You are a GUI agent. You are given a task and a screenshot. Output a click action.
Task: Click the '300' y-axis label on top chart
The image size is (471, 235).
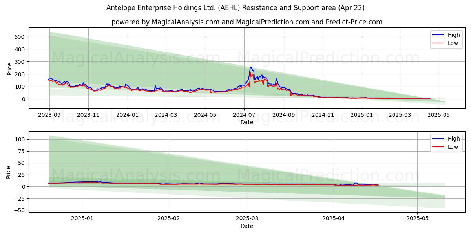coord(20,62)
